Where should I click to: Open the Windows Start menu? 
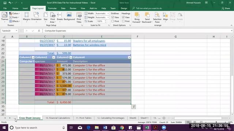click(4, 128)
